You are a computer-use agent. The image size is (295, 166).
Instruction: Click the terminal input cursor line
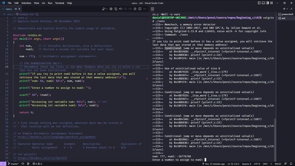point(179,160)
